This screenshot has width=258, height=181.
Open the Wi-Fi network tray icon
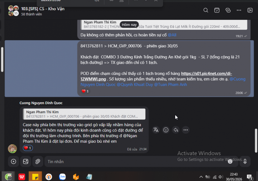click(x=214, y=177)
